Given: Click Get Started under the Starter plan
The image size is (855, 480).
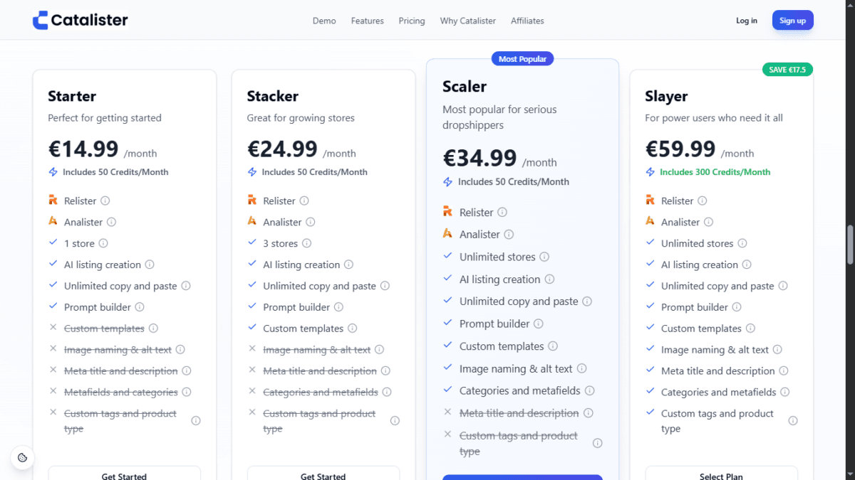Looking at the screenshot, I should point(124,475).
